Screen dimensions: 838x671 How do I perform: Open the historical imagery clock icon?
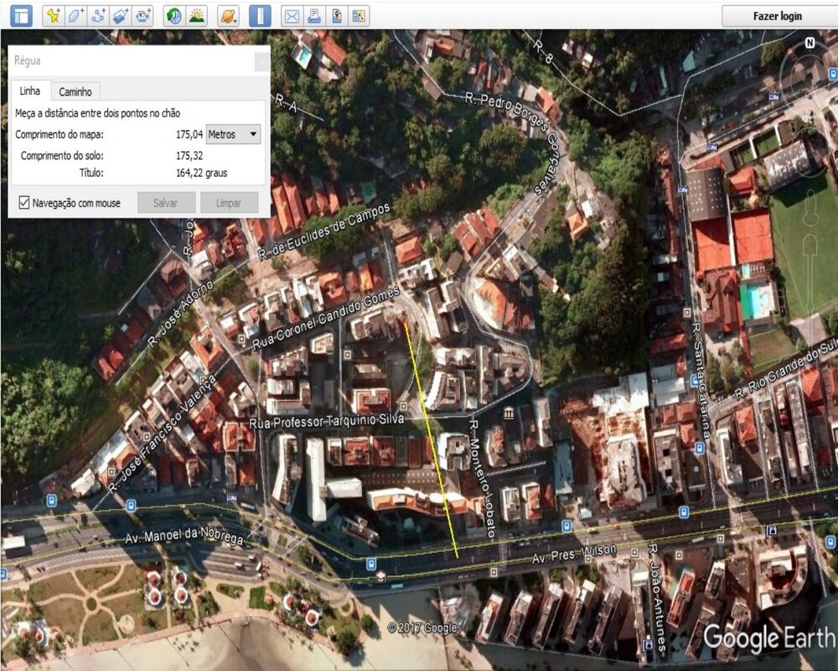tap(174, 15)
